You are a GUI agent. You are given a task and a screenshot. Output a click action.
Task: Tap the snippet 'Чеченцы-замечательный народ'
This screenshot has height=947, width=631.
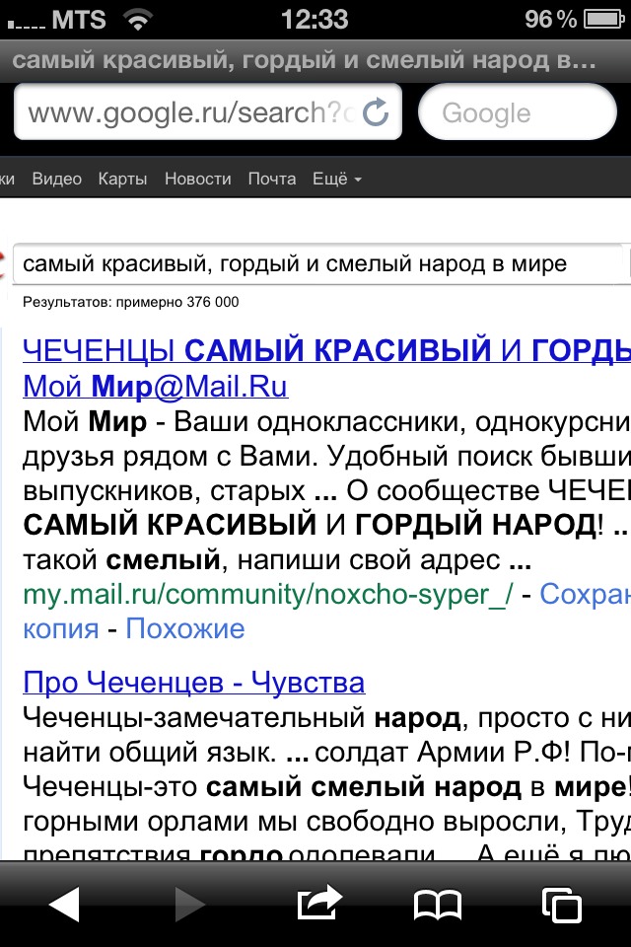(x=242, y=718)
